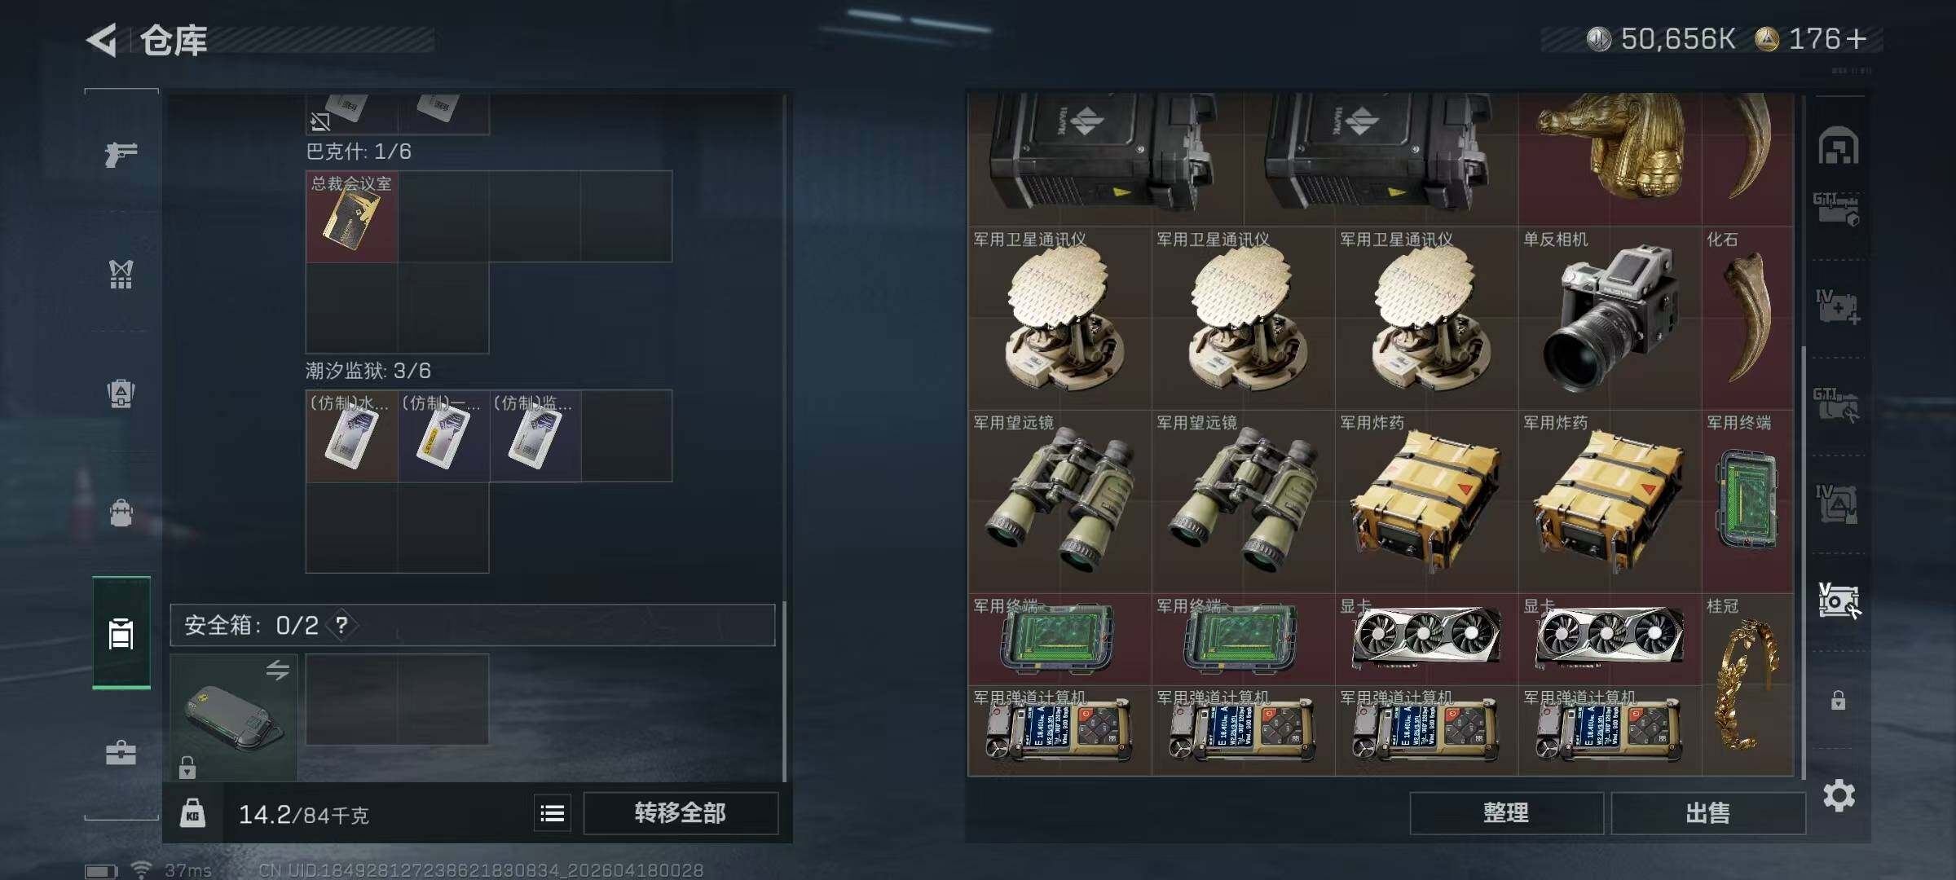The image size is (1956, 880).
Task: Select the 单反相机 camera item
Action: (x=1610, y=318)
